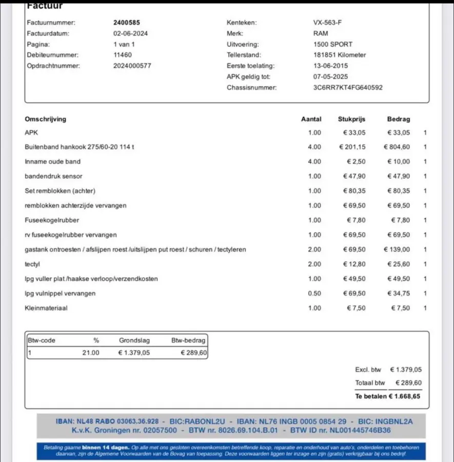The width and height of the screenshot is (454, 462).
Task: Click the invoice date 02-06-2024
Action: point(130,33)
